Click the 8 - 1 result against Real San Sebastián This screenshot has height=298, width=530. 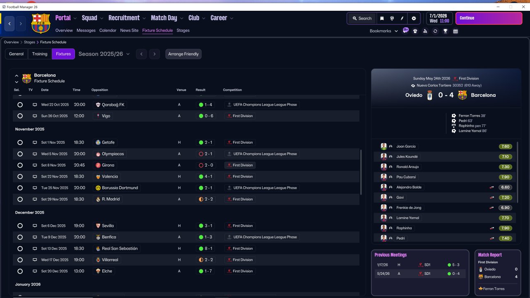(205, 248)
